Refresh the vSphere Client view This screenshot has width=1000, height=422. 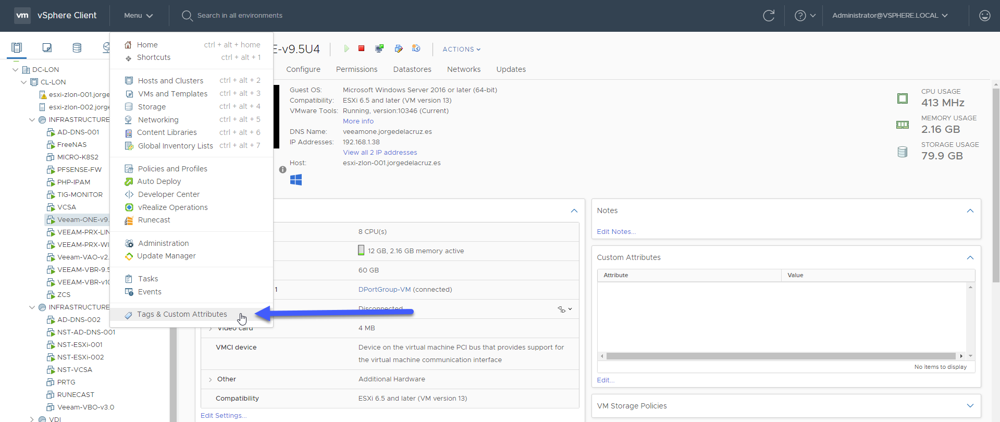(x=769, y=16)
